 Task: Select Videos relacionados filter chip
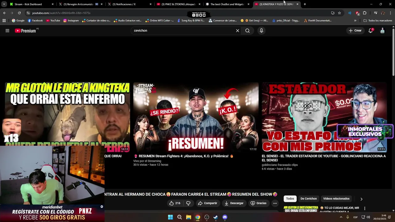coord(336,199)
